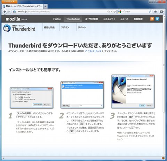This screenshot has width=167, height=161.
Task: Click the reload page icon
Action: [x=115, y=11]
